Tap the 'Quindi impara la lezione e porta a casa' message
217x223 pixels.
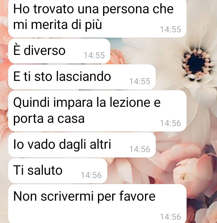click(x=97, y=111)
